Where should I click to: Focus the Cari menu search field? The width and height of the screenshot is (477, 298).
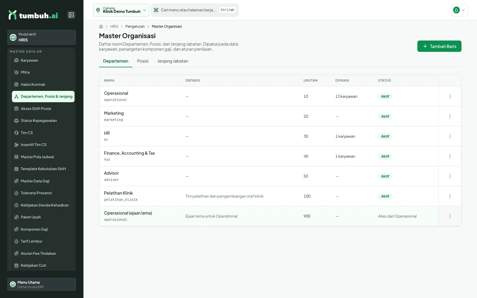[x=195, y=10]
